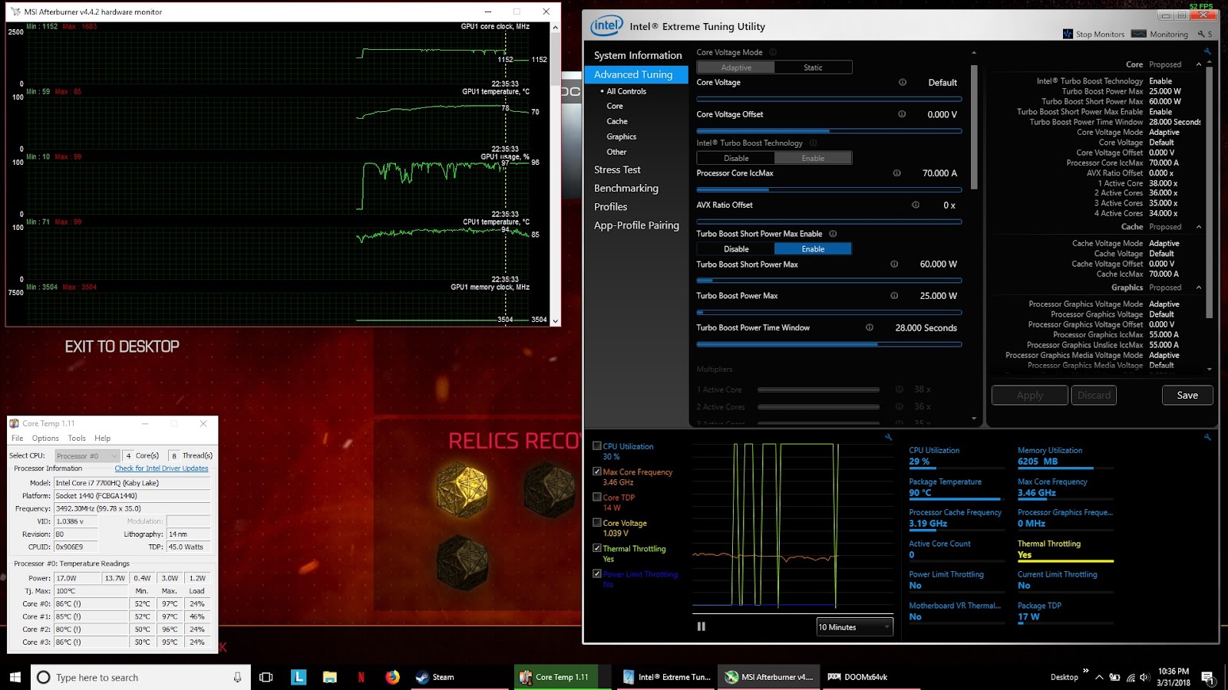This screenshot has height=690, width=1228.
Task: Open Profiles in XTU sidebar
Action: pyautogui.click(x=611, y=206)
